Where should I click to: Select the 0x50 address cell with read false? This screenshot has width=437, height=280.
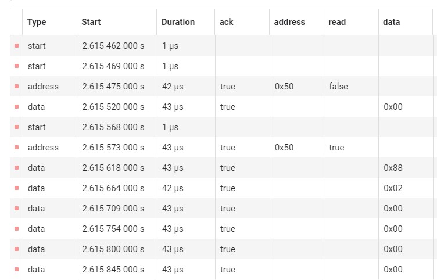click(x=284, y=87)
